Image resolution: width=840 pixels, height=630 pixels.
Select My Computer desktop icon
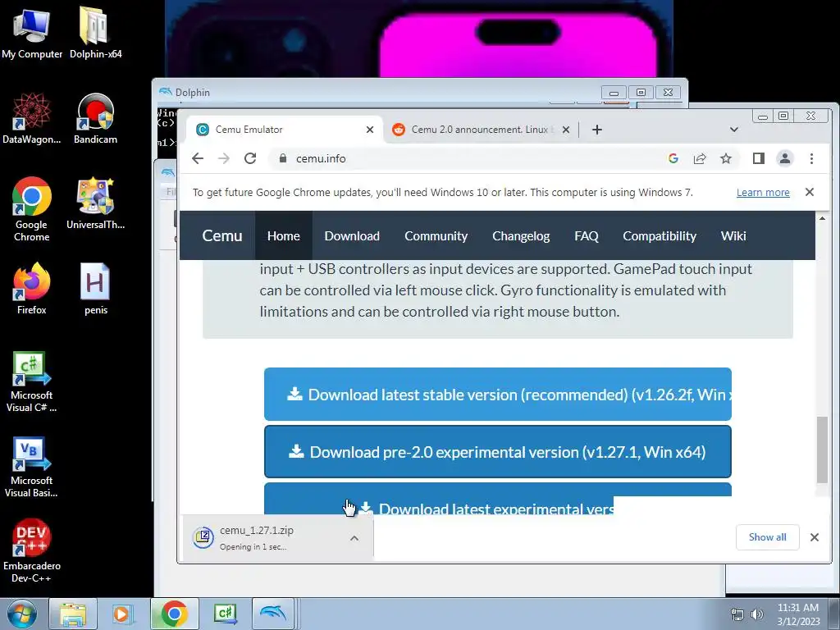[32, 33]
